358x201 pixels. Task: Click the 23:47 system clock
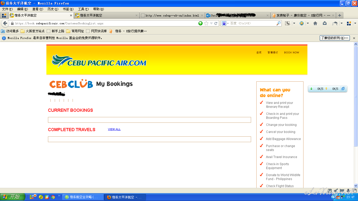click(350, 197)
